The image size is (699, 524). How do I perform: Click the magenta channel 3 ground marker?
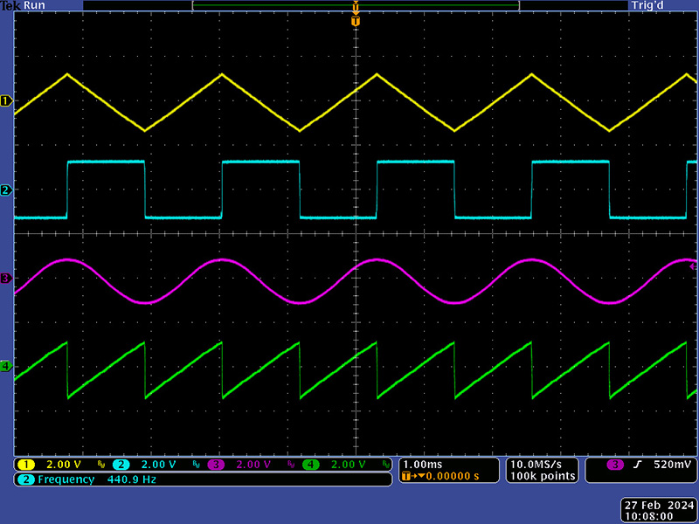coord(6,278)
